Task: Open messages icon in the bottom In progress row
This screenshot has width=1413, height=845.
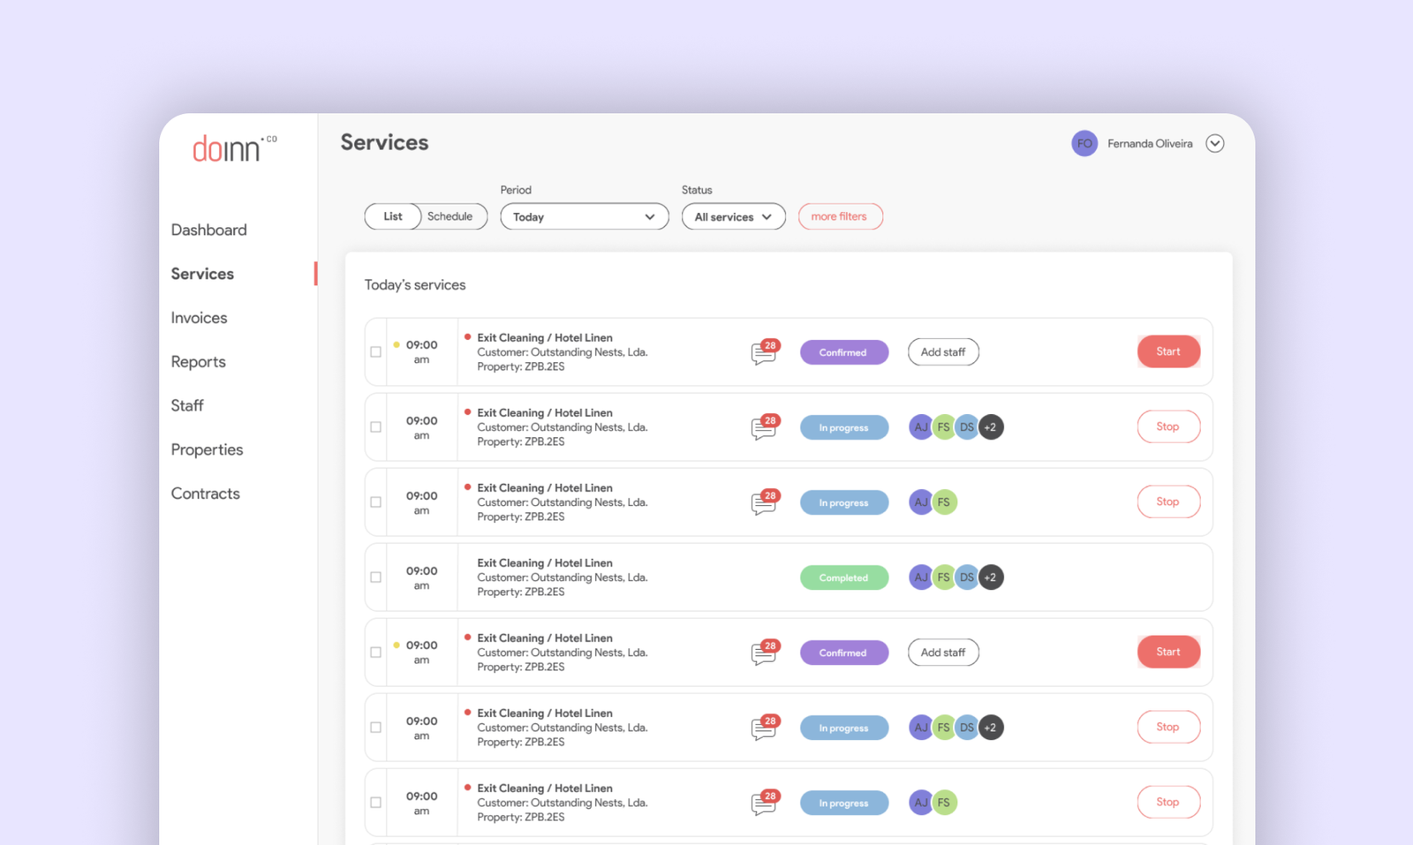Action: 765,803
